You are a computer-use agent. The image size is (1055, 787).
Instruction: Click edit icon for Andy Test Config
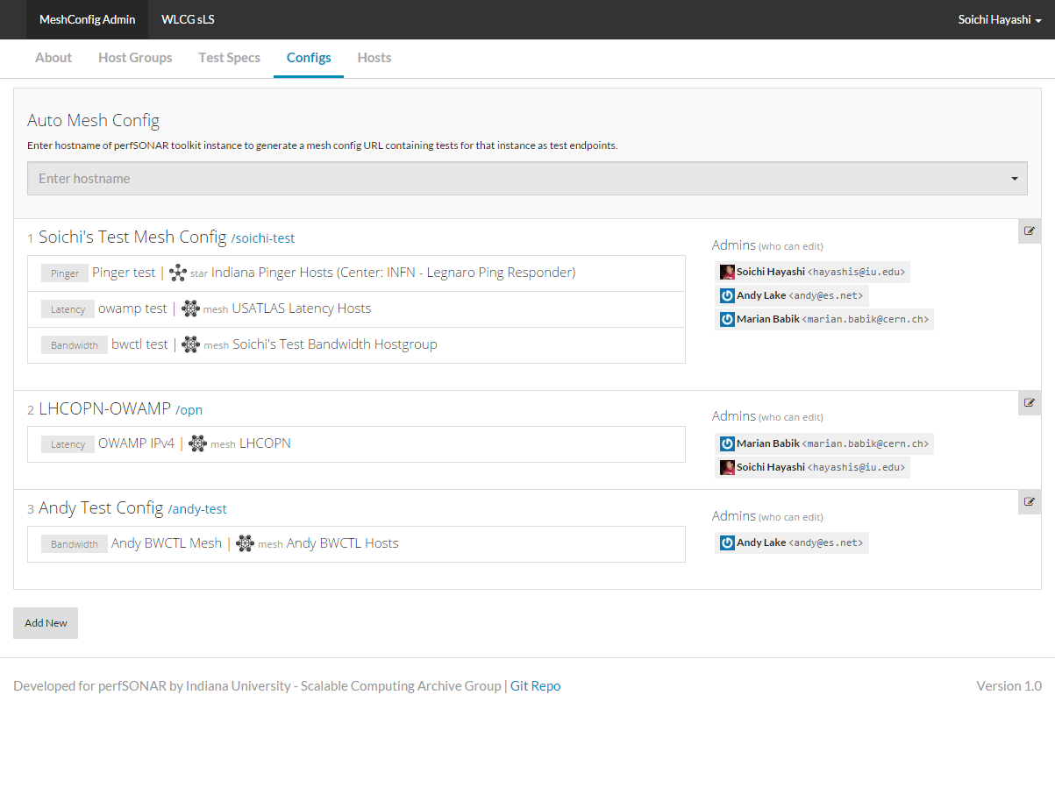(x=1030, y=502)
